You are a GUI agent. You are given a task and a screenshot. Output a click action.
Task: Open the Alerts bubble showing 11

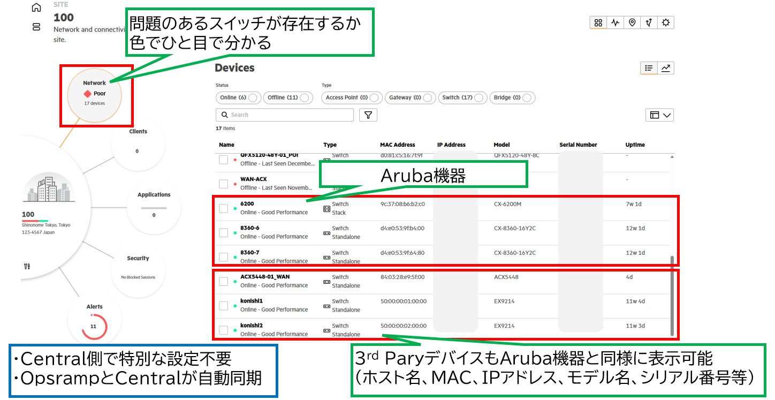(x=94, y=321)
